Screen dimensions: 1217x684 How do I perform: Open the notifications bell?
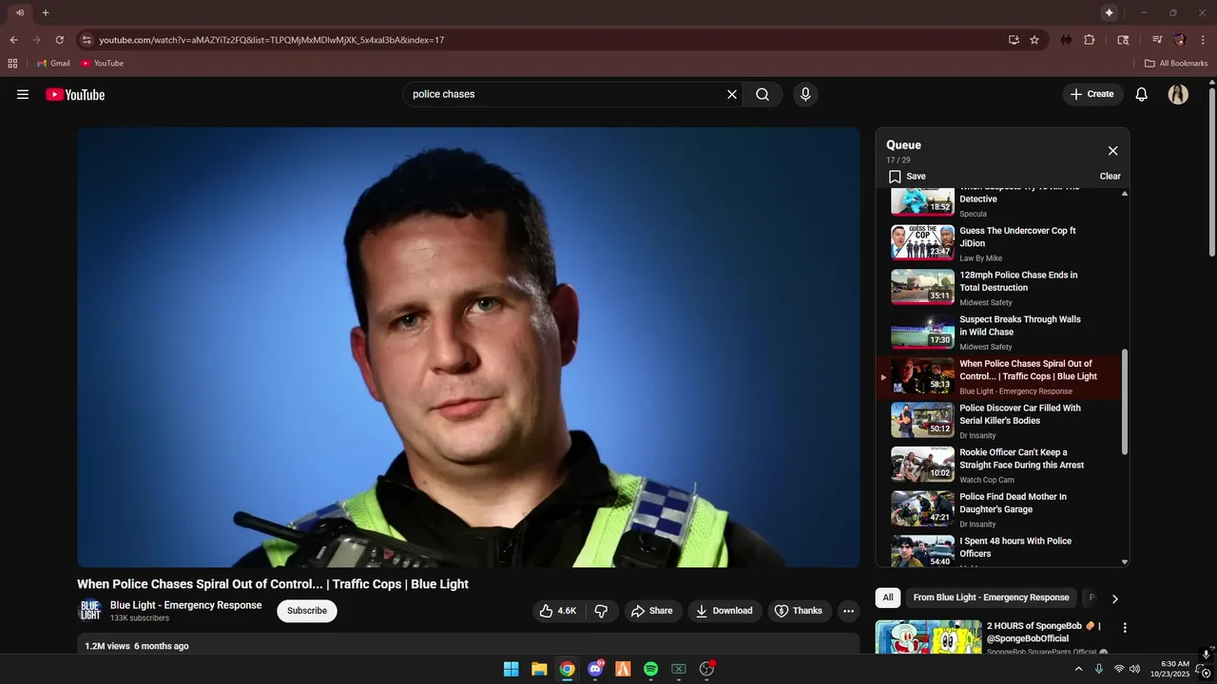(x=1142, y=94)
